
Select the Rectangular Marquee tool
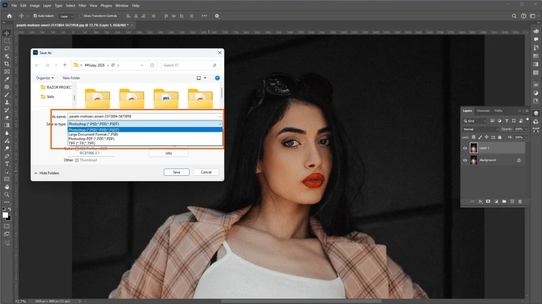pos(6,41)
